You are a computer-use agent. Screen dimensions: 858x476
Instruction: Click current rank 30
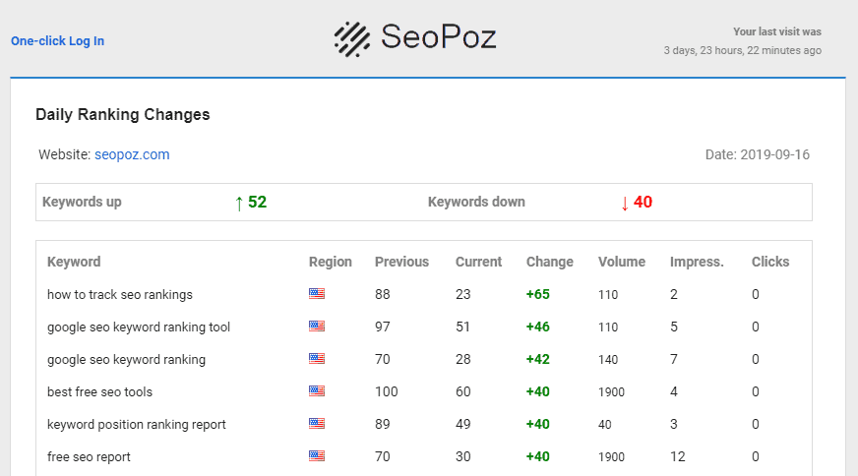pyautogui.click(x=462, y=456)
